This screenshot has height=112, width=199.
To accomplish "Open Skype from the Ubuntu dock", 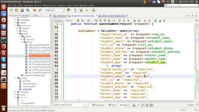I will point(3,59).
